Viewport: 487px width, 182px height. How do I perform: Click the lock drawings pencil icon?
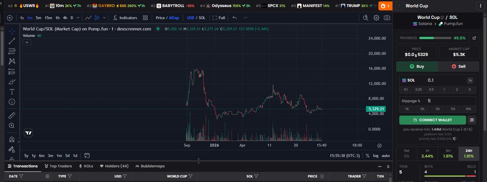click(x=12, y=150)
